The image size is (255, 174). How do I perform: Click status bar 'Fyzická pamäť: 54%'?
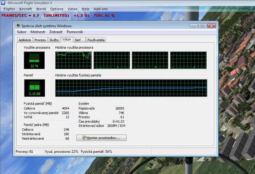click(x=96, y=152)
